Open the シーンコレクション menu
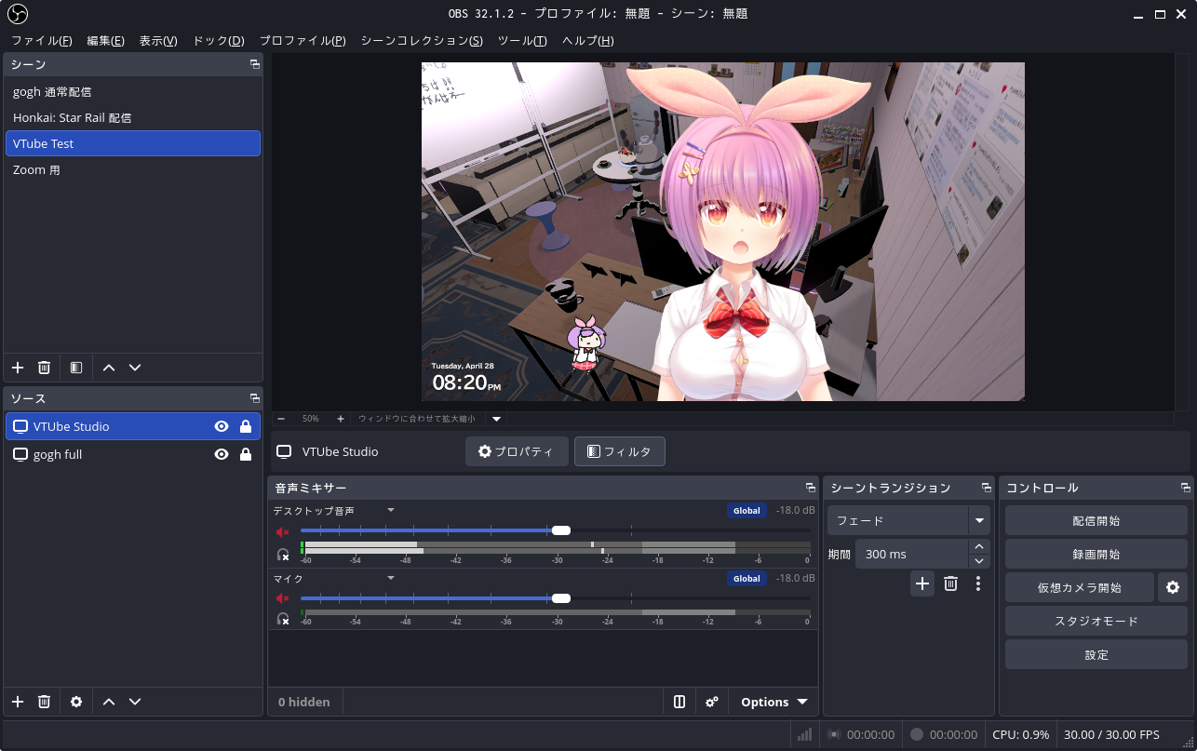The height and width of the screenshot is (751, 1197). click(422, 41)
